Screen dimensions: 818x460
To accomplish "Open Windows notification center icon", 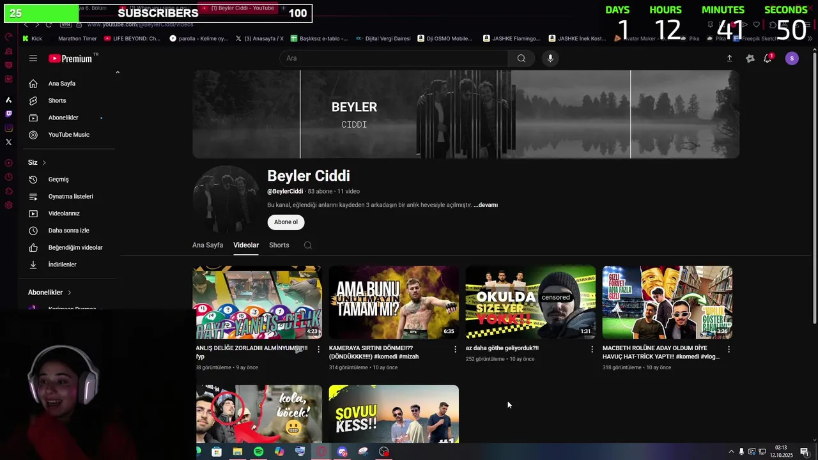I will pyautogui.click(x=805, y=452).
